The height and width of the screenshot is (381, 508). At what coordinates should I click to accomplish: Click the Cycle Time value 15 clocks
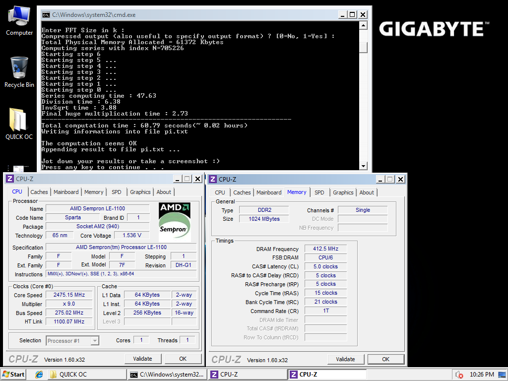[325, 293]
